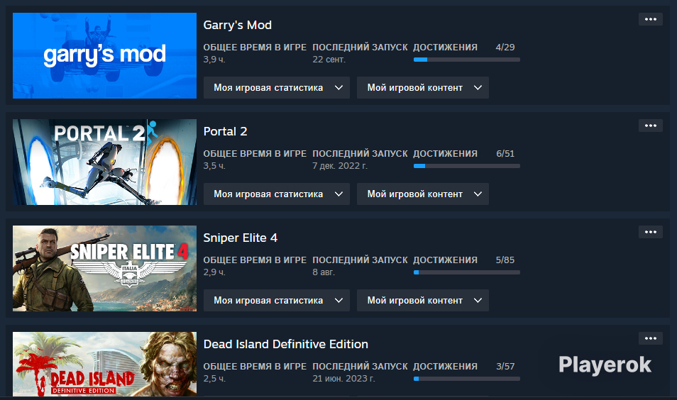Image resolution: width=677 pixels, height=400 pixels.
Task: Expand Portal 2 'Моя игровая статистика' dropdown
Action: (276, 194)
